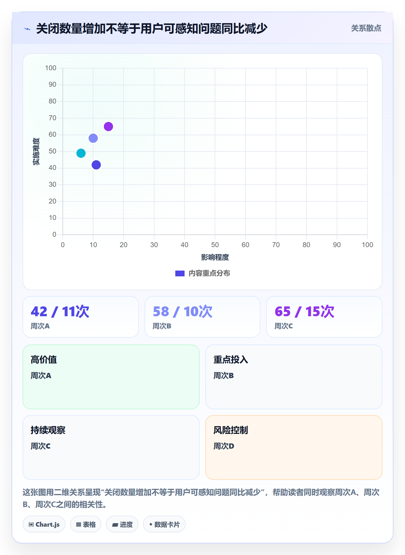Viewport: 405px width, 555px height.
Task: Open the 65 / 15次 周次C stat card
Action: point(324,317)
